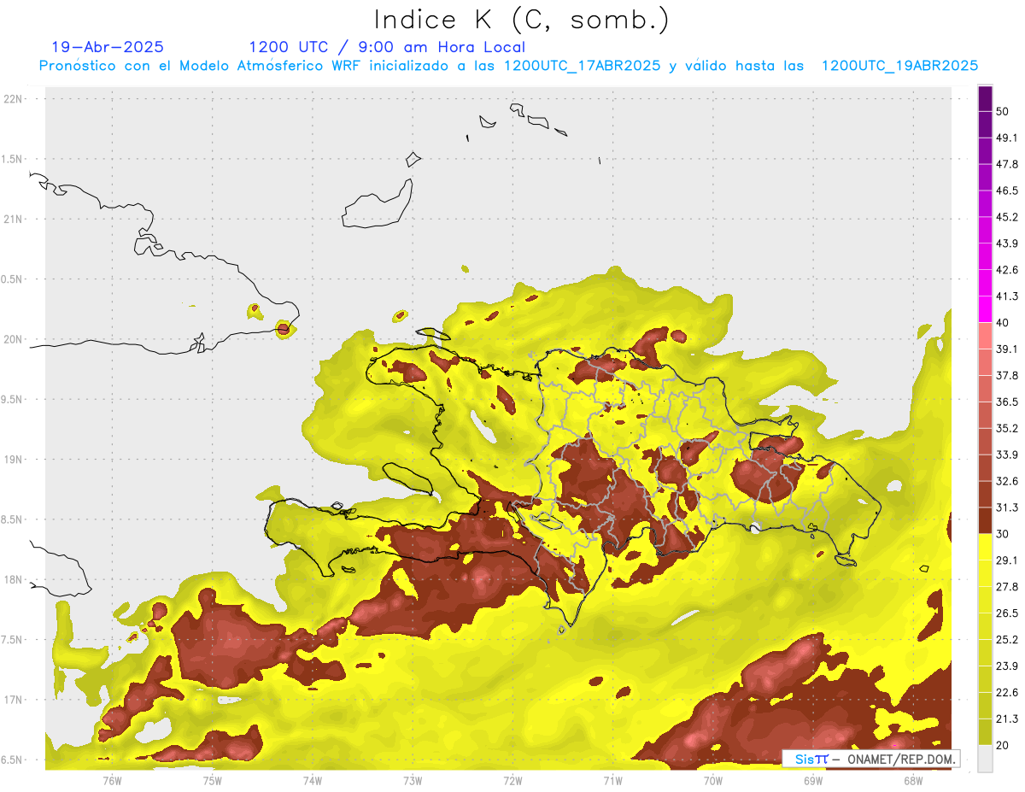Viewport: 1025px width, 792px height.
Task: Click the colorbar value '20'
Action: (1002, 746)
